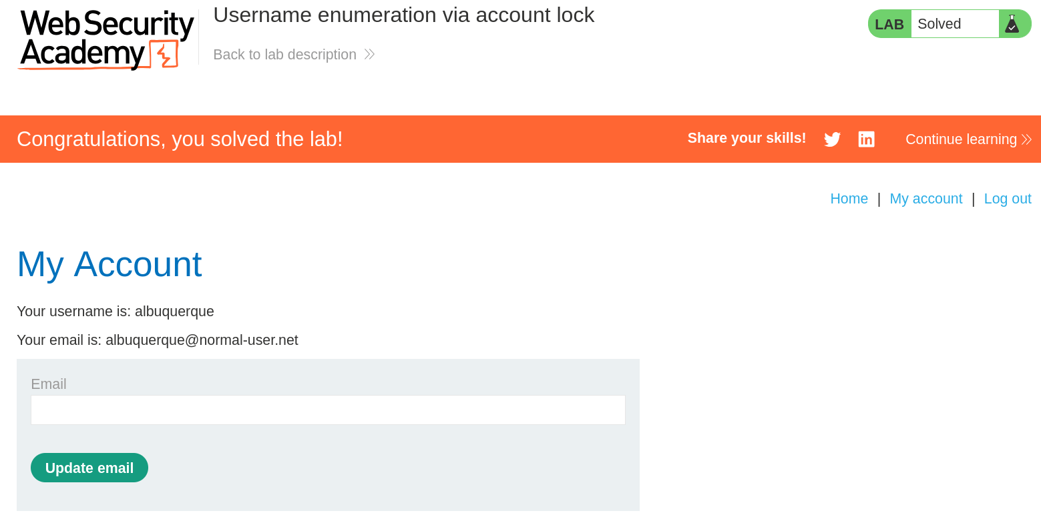Click the chevrons after Continue learning

(1026, 139)
